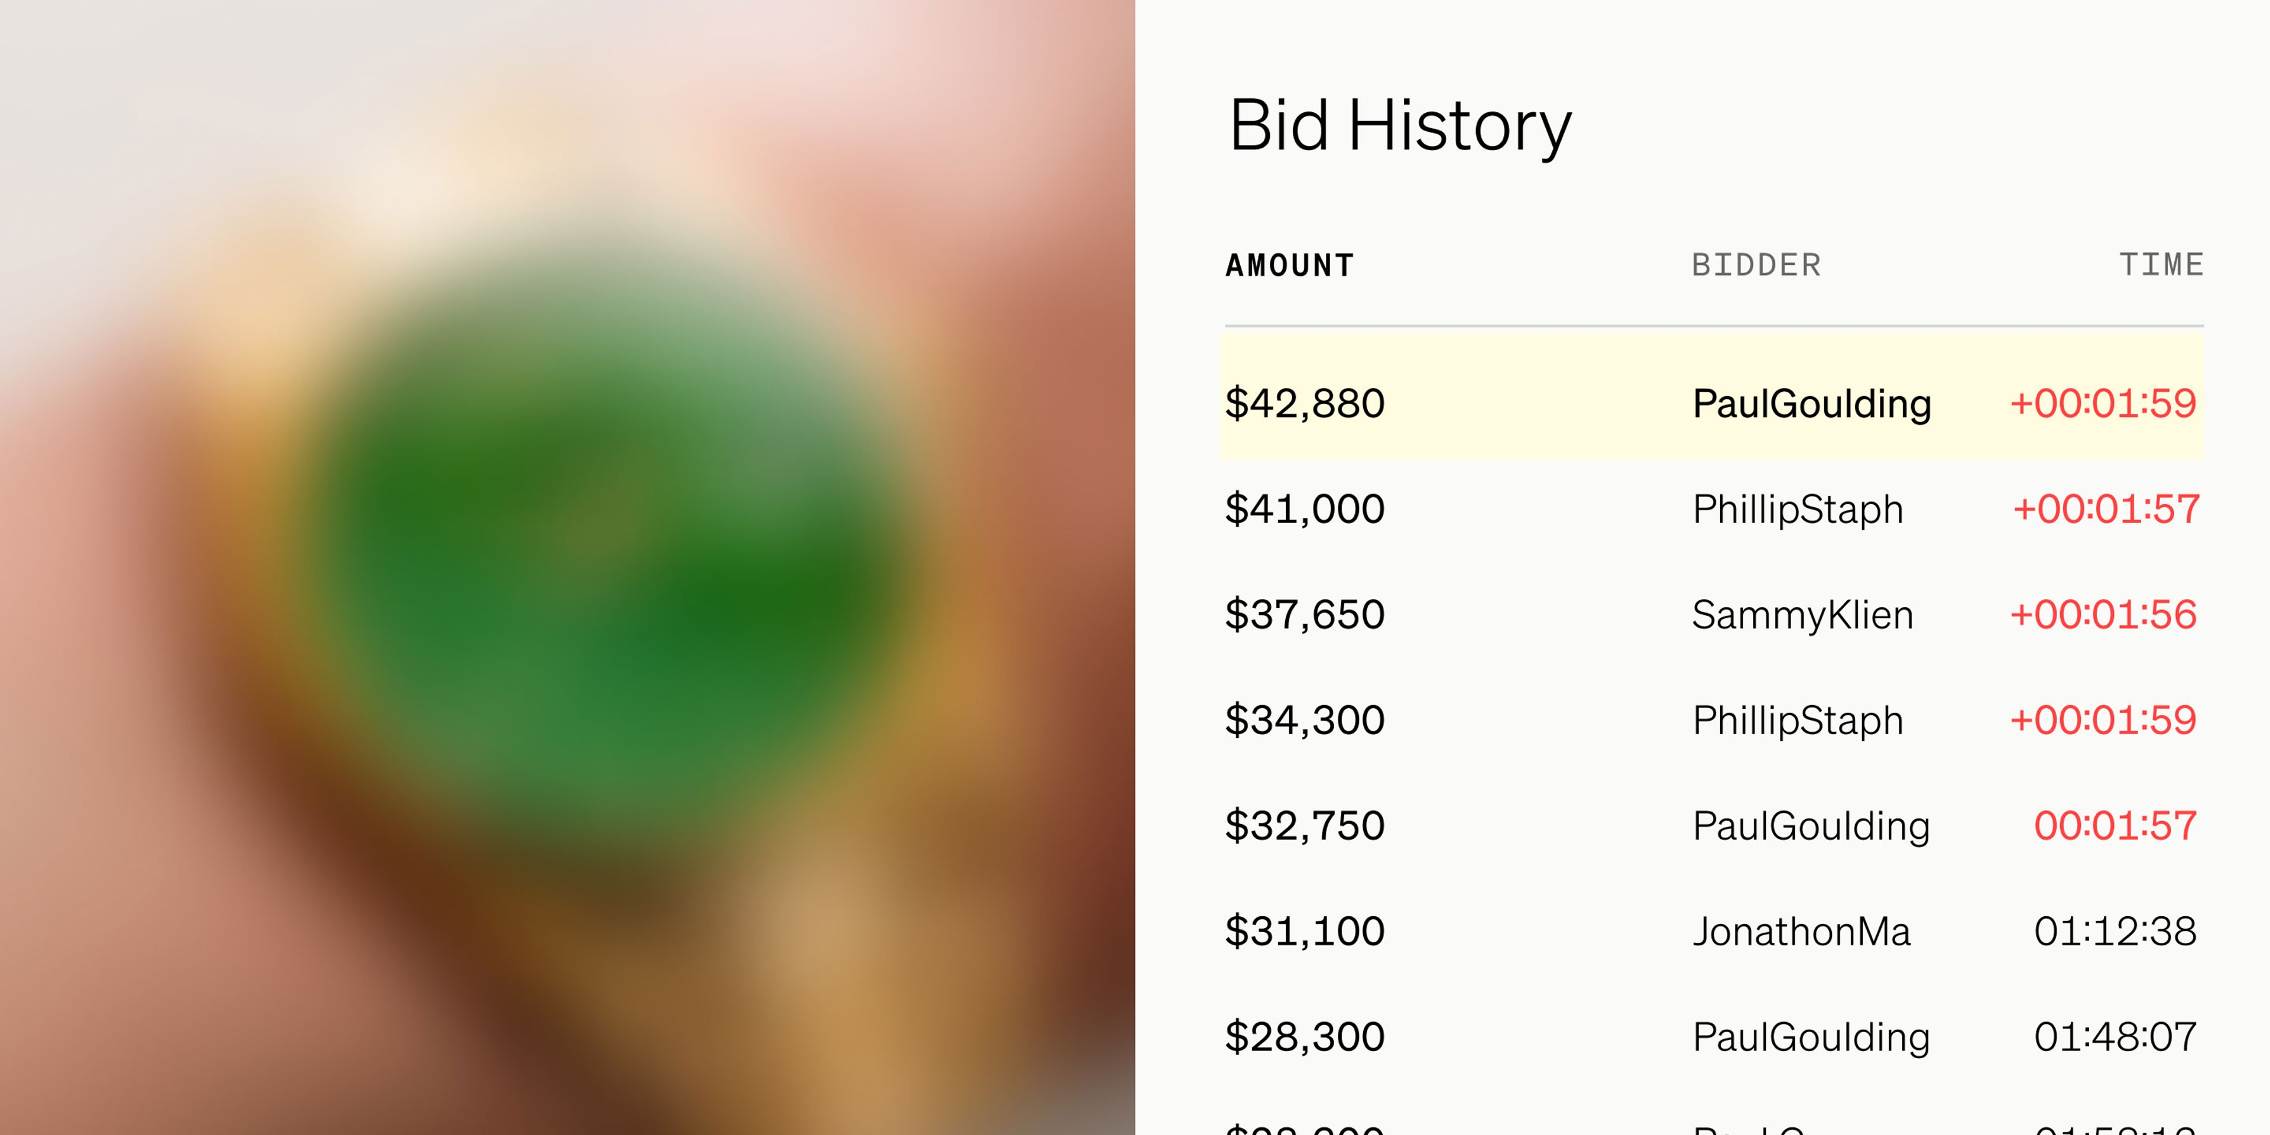Select the $31,100 bid amount
2270x1135 pixels.
1305,932
